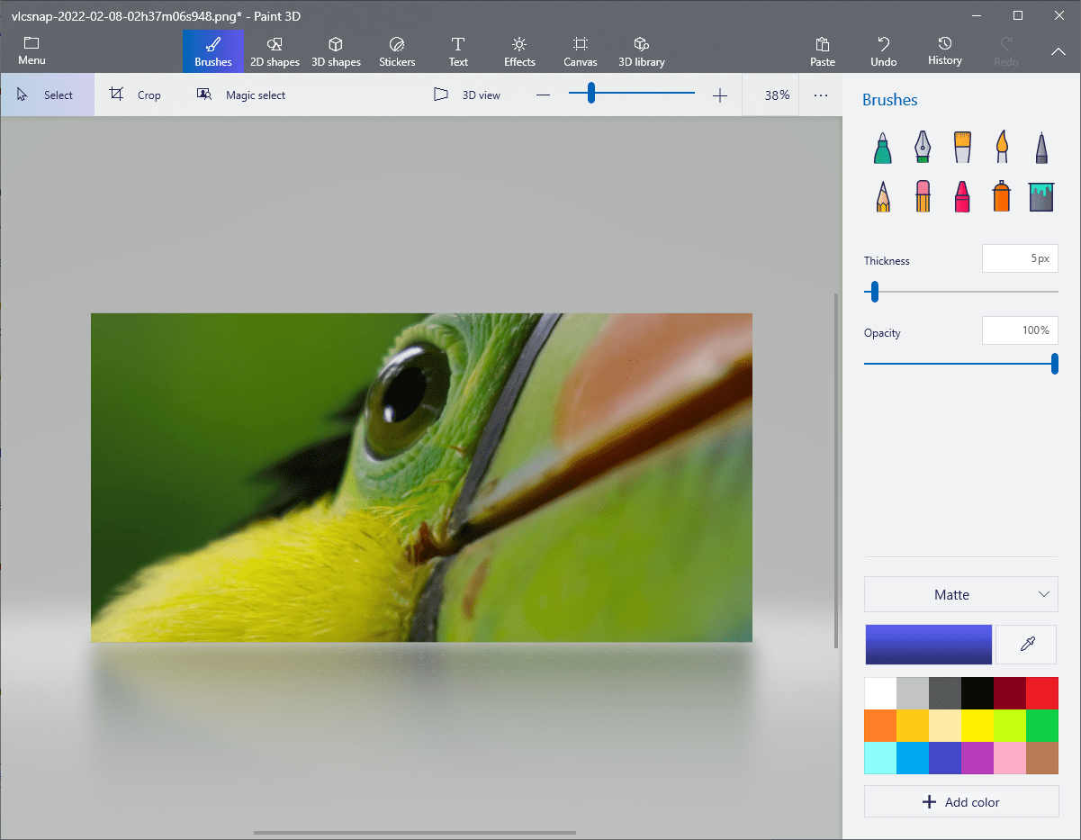Pick the sky blue color swatch

913,758
